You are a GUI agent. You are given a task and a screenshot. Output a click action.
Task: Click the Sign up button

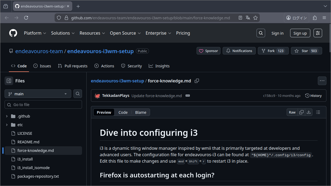pyautogui.click(x=300, y=33)
